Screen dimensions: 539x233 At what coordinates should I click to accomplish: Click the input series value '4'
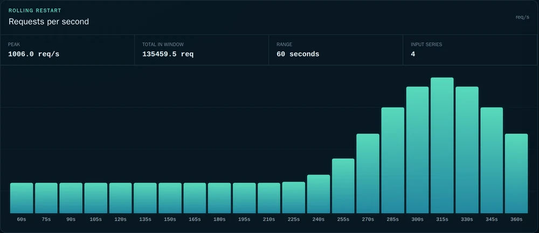pos(413,54)
